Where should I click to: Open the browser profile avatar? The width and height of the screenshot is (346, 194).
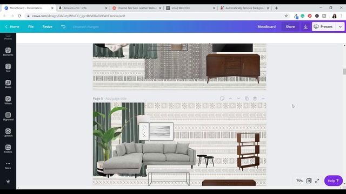(334, 16)
